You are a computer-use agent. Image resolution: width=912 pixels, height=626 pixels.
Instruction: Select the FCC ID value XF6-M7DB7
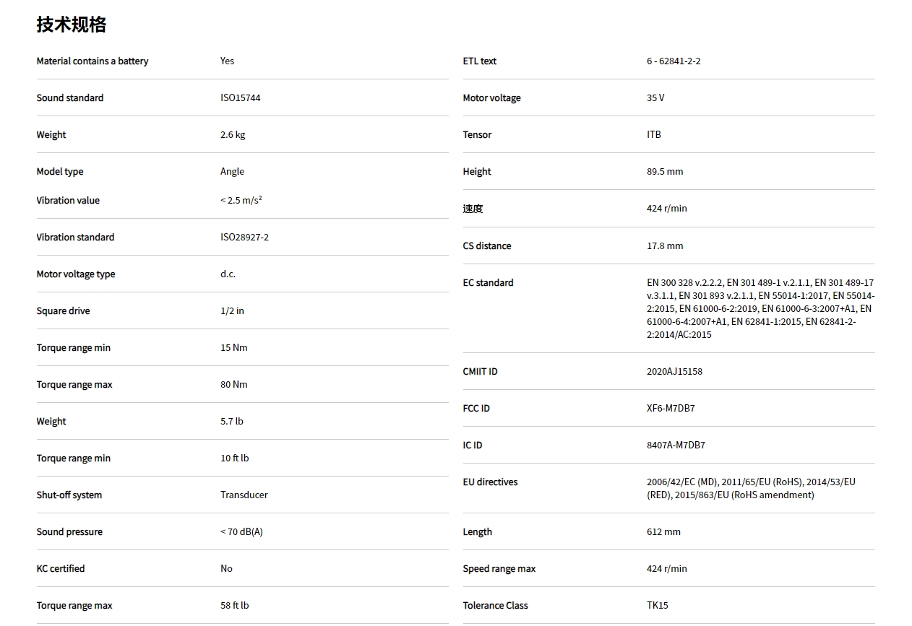point(671,409)
